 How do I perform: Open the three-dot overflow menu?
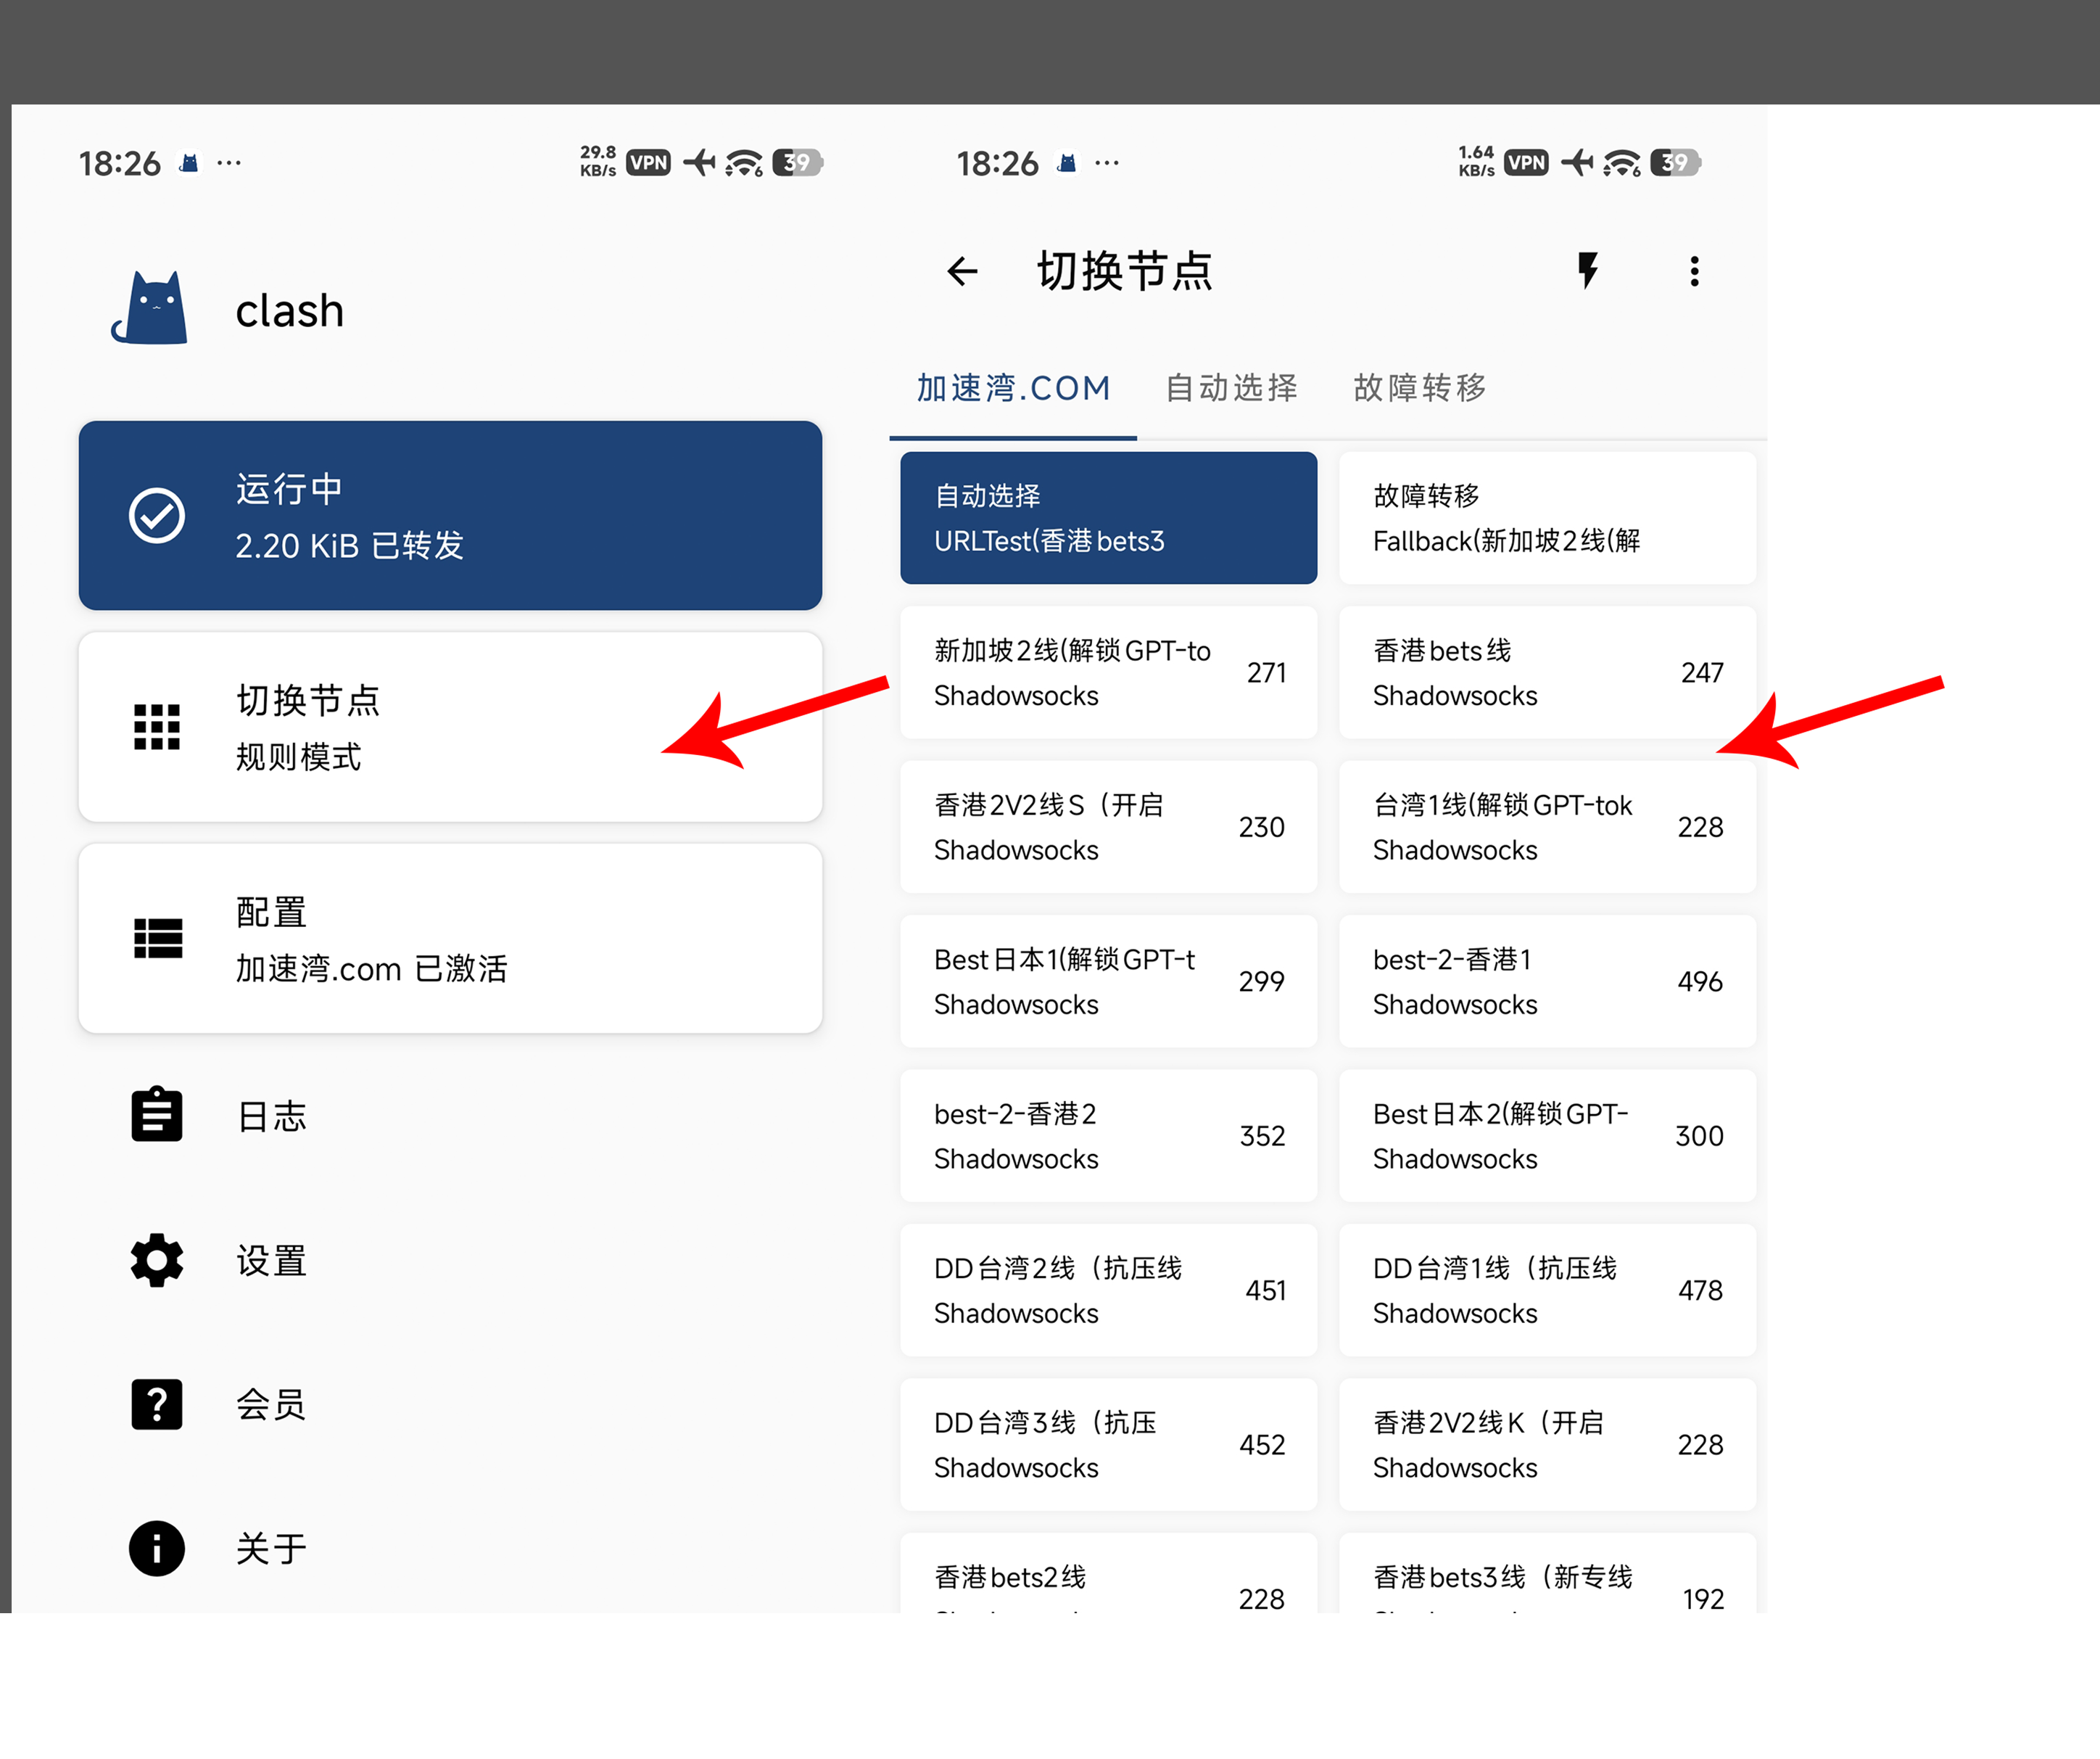coord(1693,271)
